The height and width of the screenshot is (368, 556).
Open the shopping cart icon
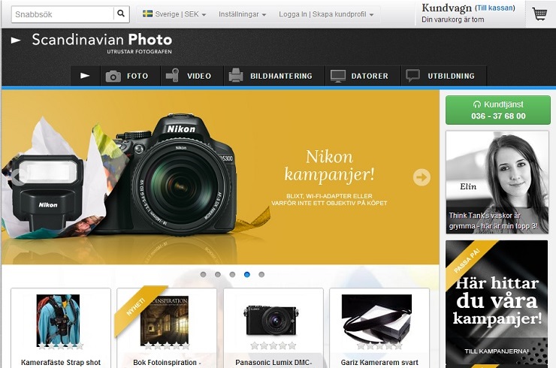(539, 14)
